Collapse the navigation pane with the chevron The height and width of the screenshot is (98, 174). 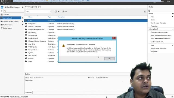pyautogui.click(x=23, y=7)
